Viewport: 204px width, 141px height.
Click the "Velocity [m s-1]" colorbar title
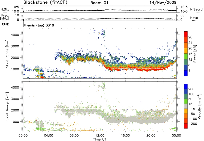point(199,106)
